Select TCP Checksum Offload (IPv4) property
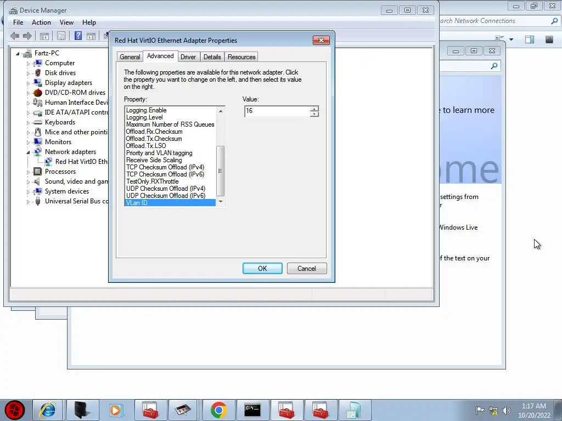The image size is (562, 421). [165, 167]
